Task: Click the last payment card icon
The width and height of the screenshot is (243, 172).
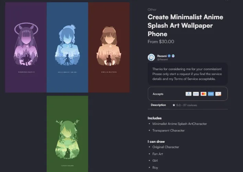Action: tap(218, 94)
